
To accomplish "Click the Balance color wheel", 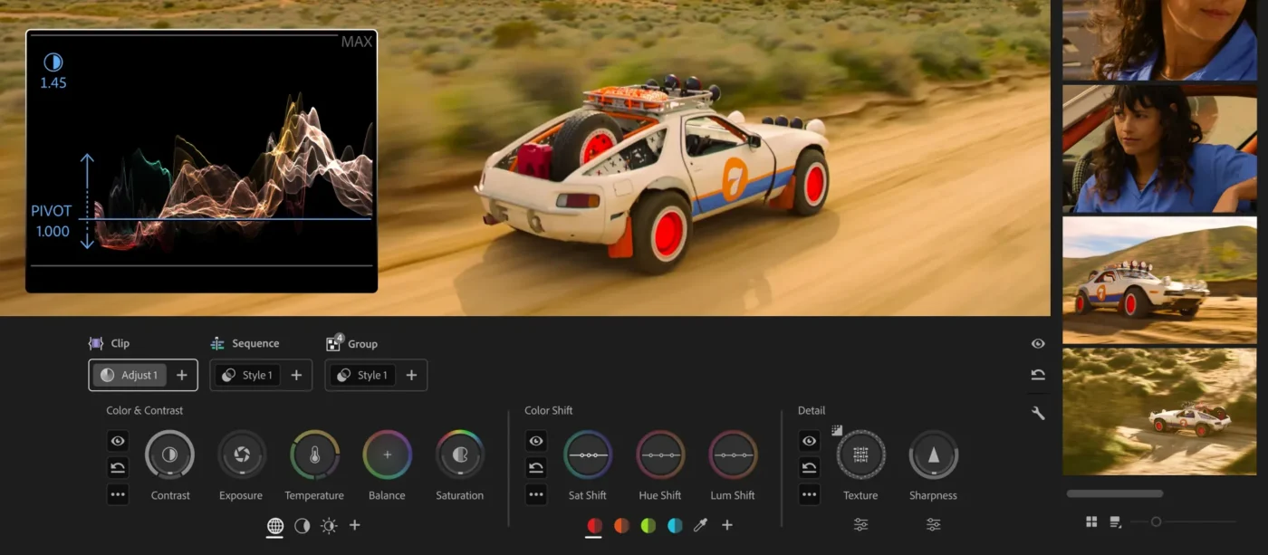I will (x=387, y=455).
